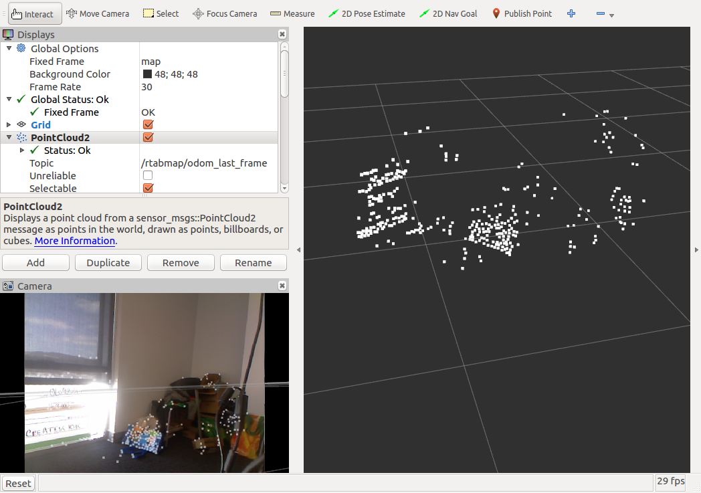
Task: Select the Interact tool
Action: point(35,13)
